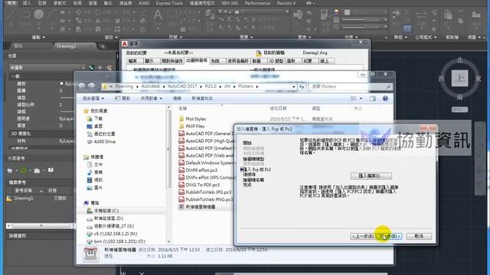Open the Share with (共用對象) dropdown
Screen dimensions: 490x275
[152, 99]
